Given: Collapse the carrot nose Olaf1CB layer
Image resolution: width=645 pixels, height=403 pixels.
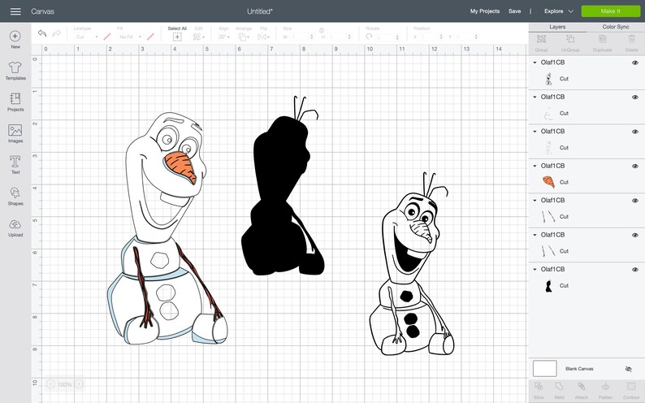Looking at the screenshot, I should coord(535,166).
